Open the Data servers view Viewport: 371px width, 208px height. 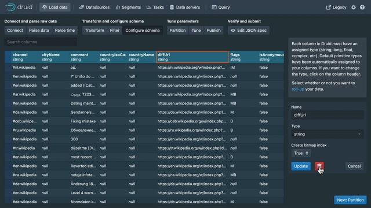tap(185, 8)
